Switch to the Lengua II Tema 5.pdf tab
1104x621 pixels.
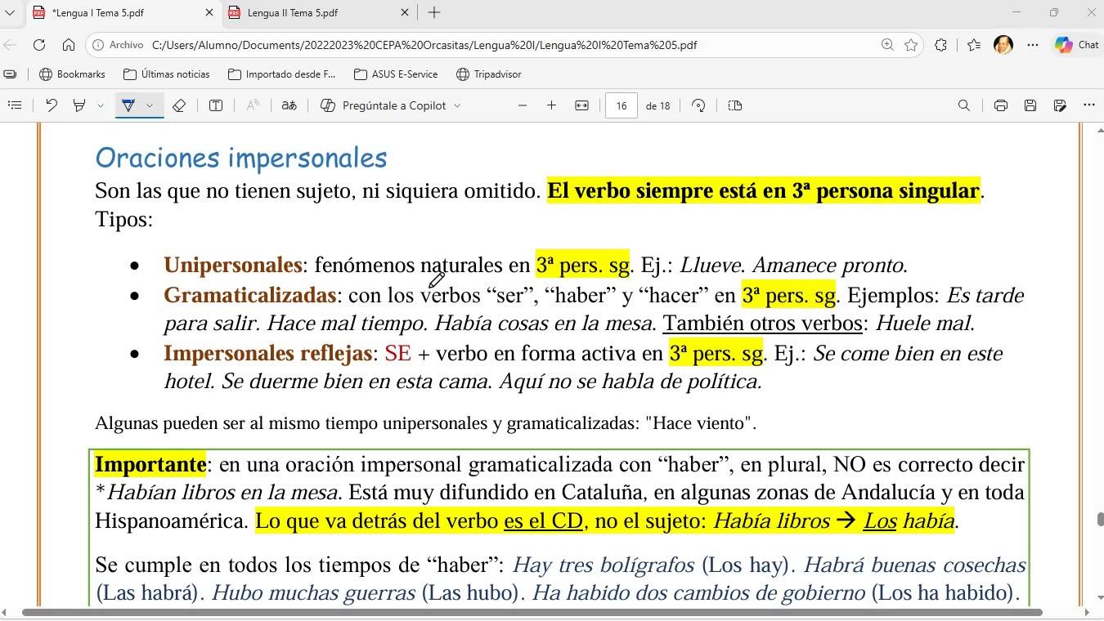(319, 12)
